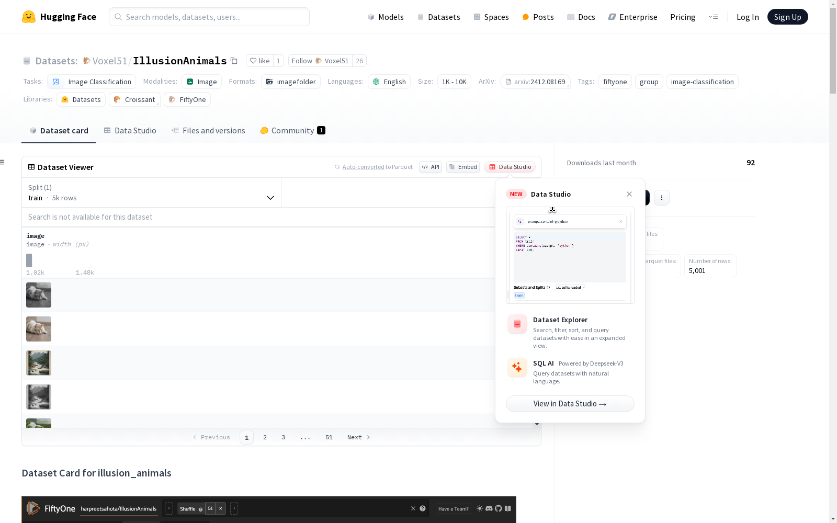Select the imagefolder format tag
The width and height of the screenshot is (837, 523).
pyautogui.click(x=291, y=82)
